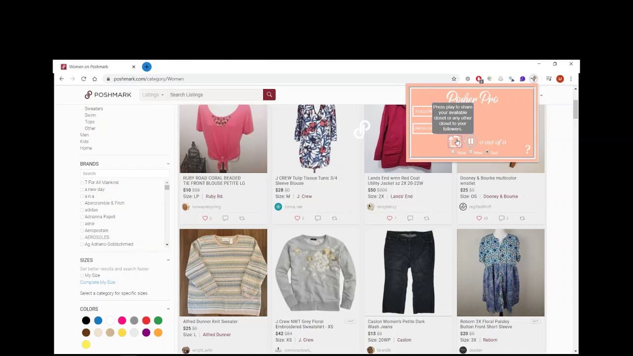Click the purple round extension icon
This screenshot has width=633, height=356.
[522, 79]
